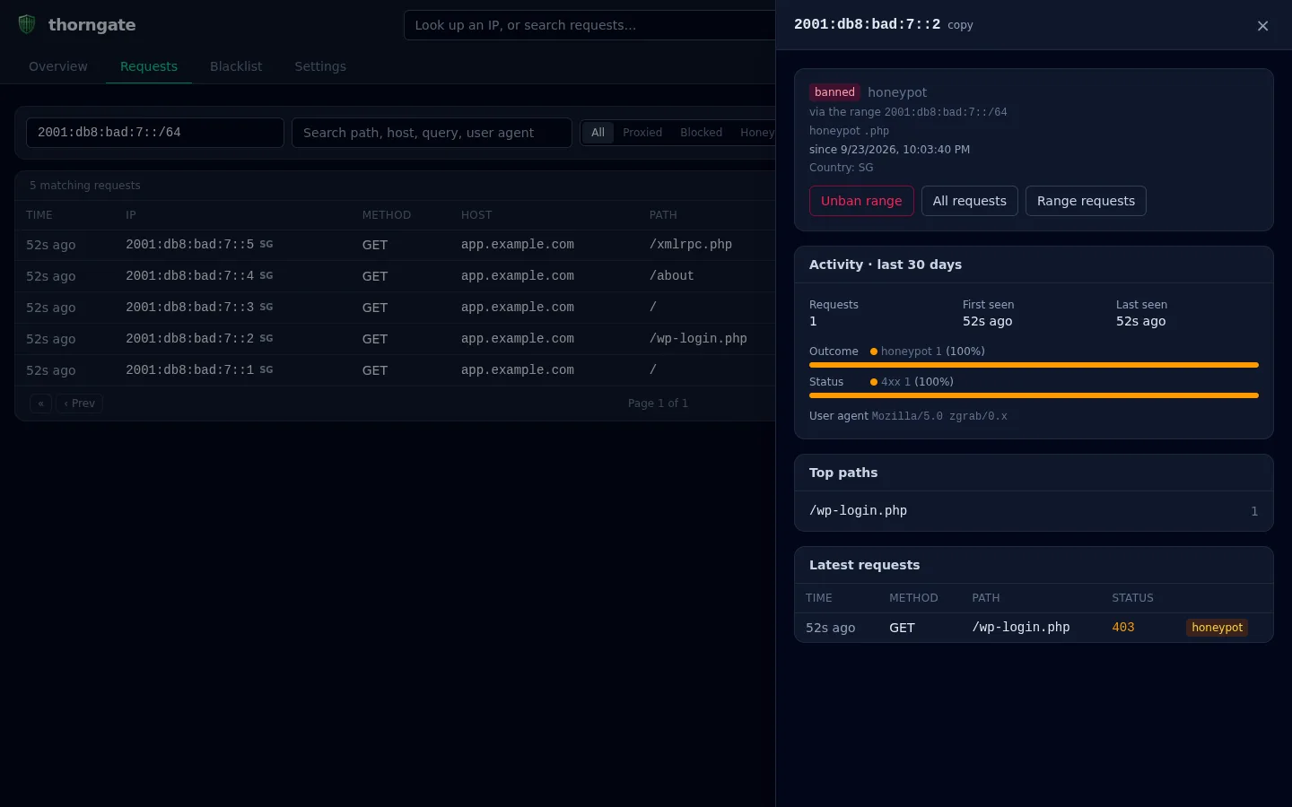Click the honeypot tag in Latest requests

1217,628
